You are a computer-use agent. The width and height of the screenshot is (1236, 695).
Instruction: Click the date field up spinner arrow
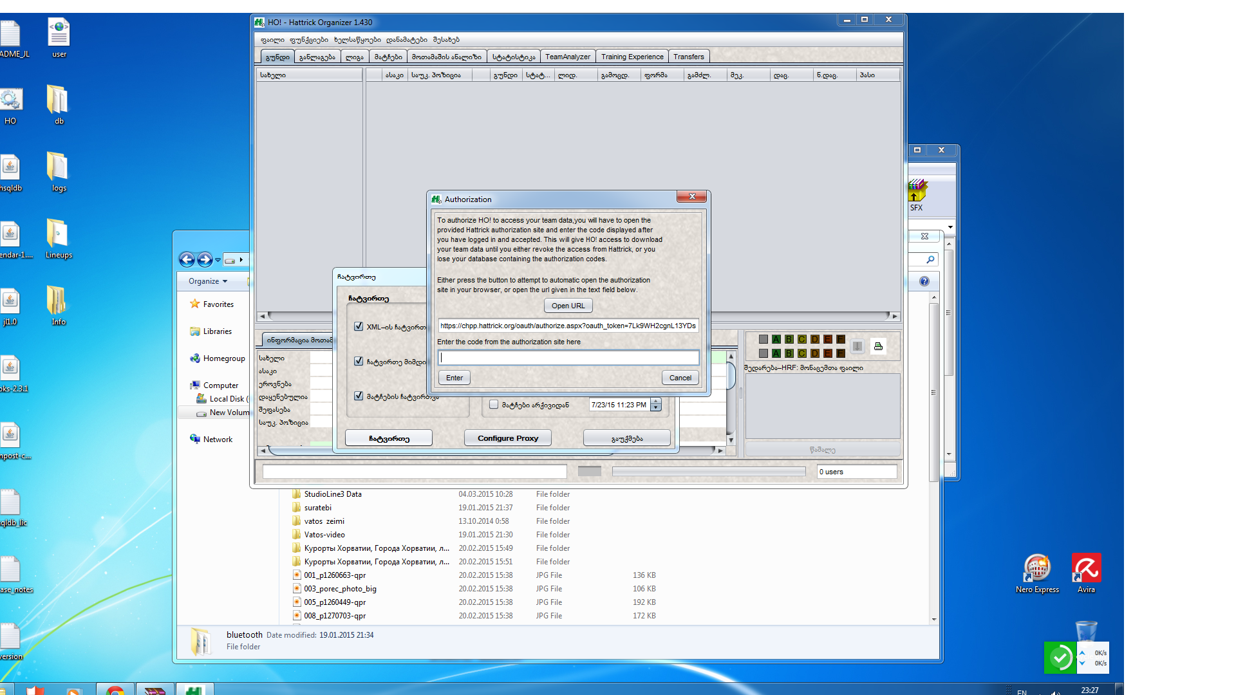tap(656, 402)
